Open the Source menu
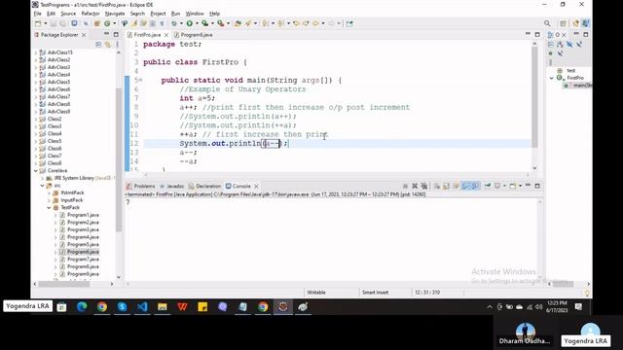Screen dimensions: 623x350 68,14
